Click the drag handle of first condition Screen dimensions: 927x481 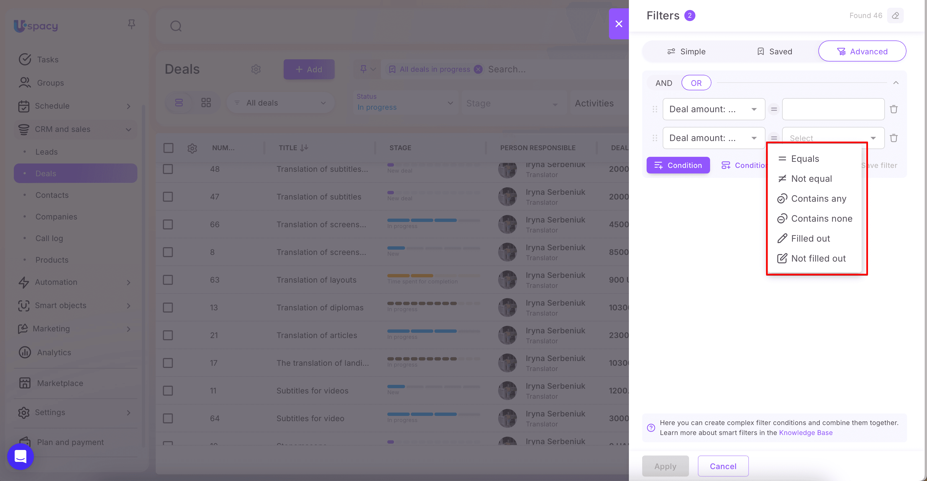click(655, 109)
